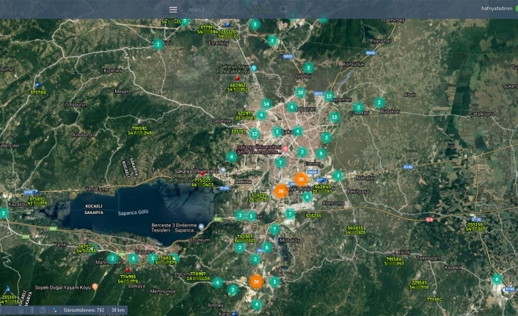Screen dimensions: 518x316
Task: Click the teal cluster 6 at right edge
Action: 497,279
